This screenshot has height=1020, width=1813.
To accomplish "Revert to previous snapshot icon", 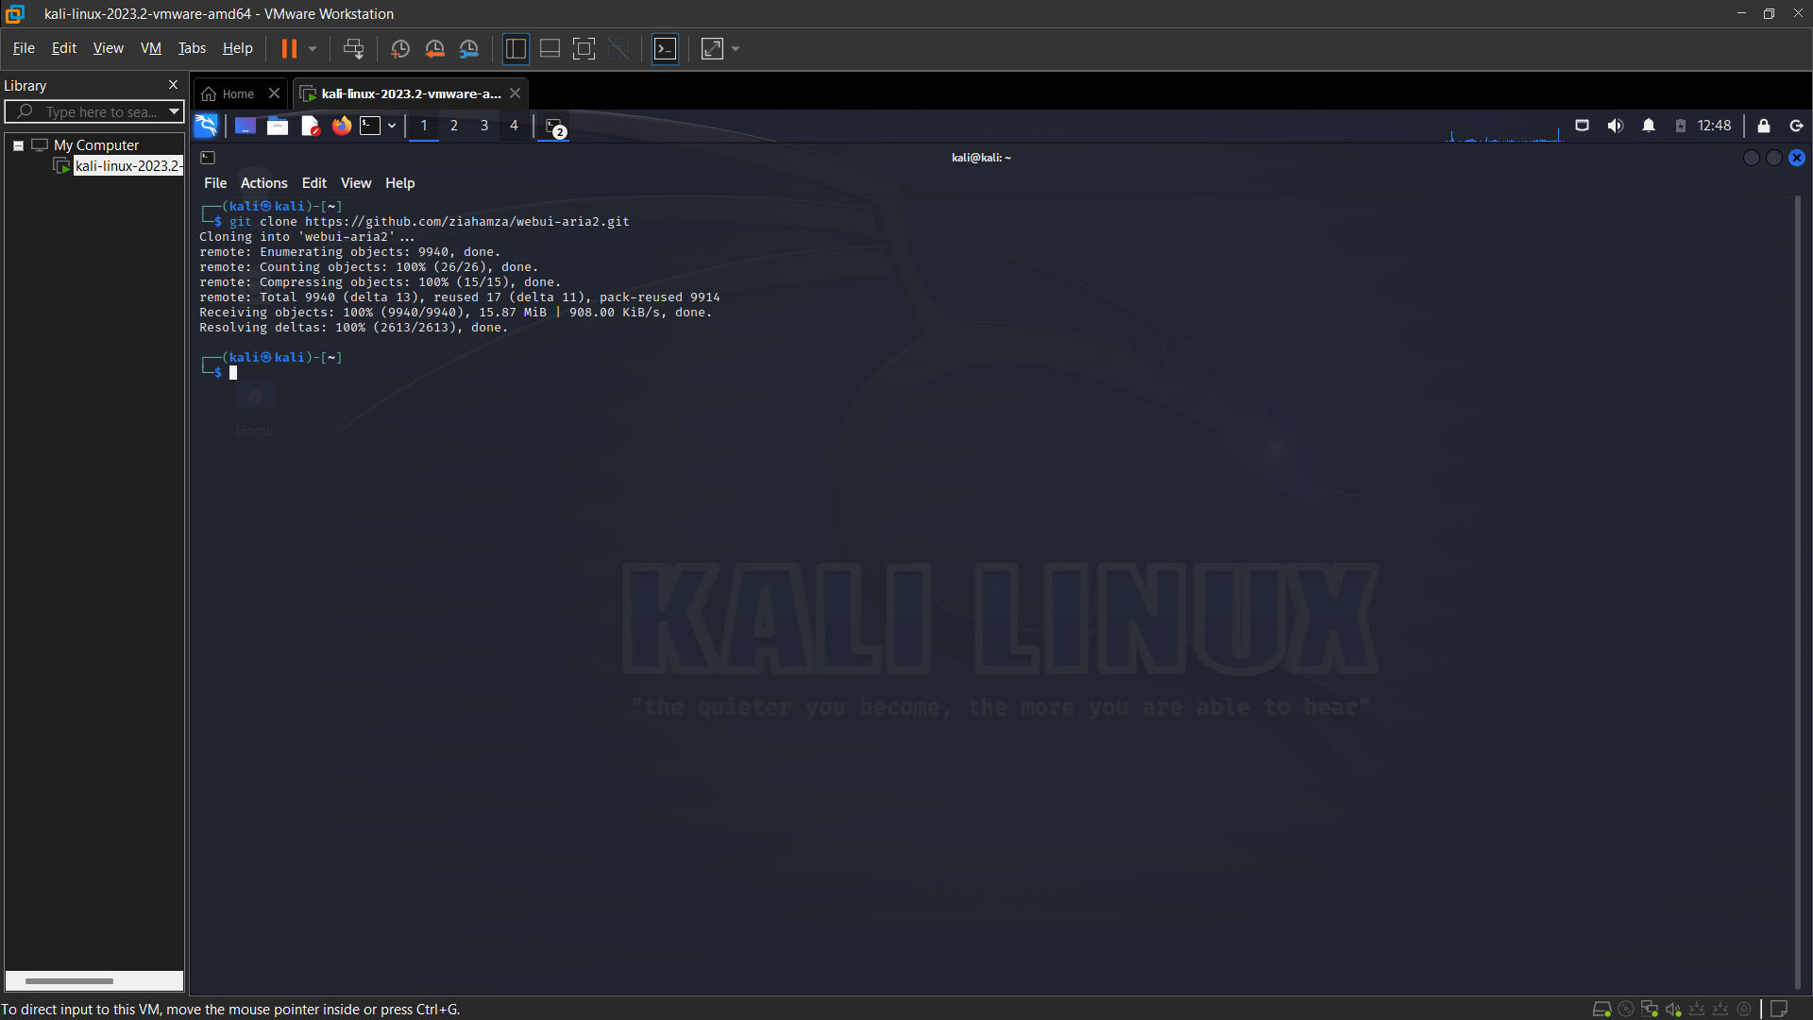I will pos(434,48).
